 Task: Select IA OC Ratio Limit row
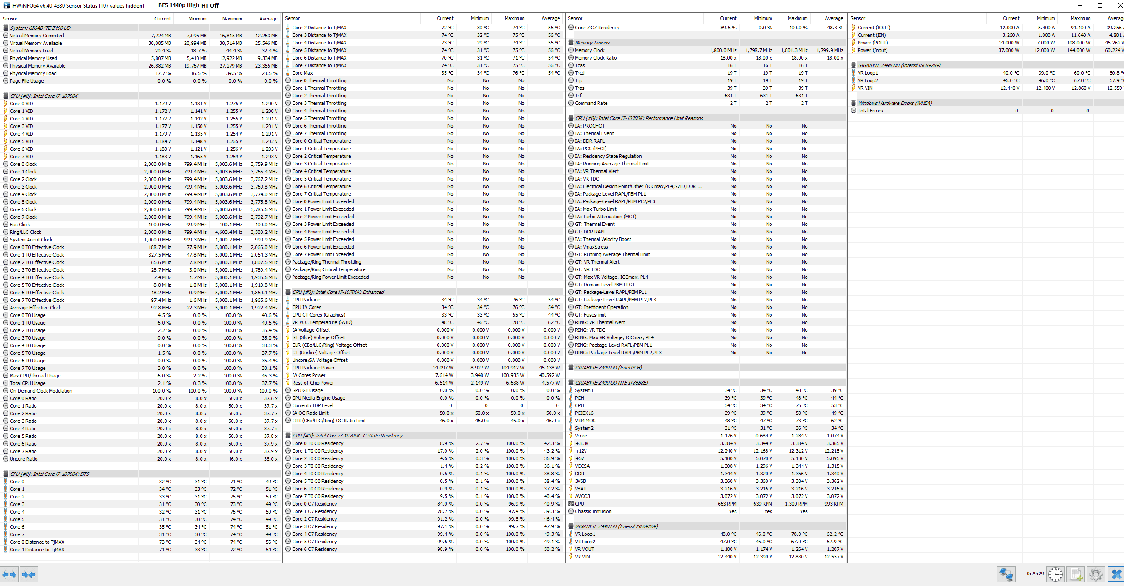point(423,413)
